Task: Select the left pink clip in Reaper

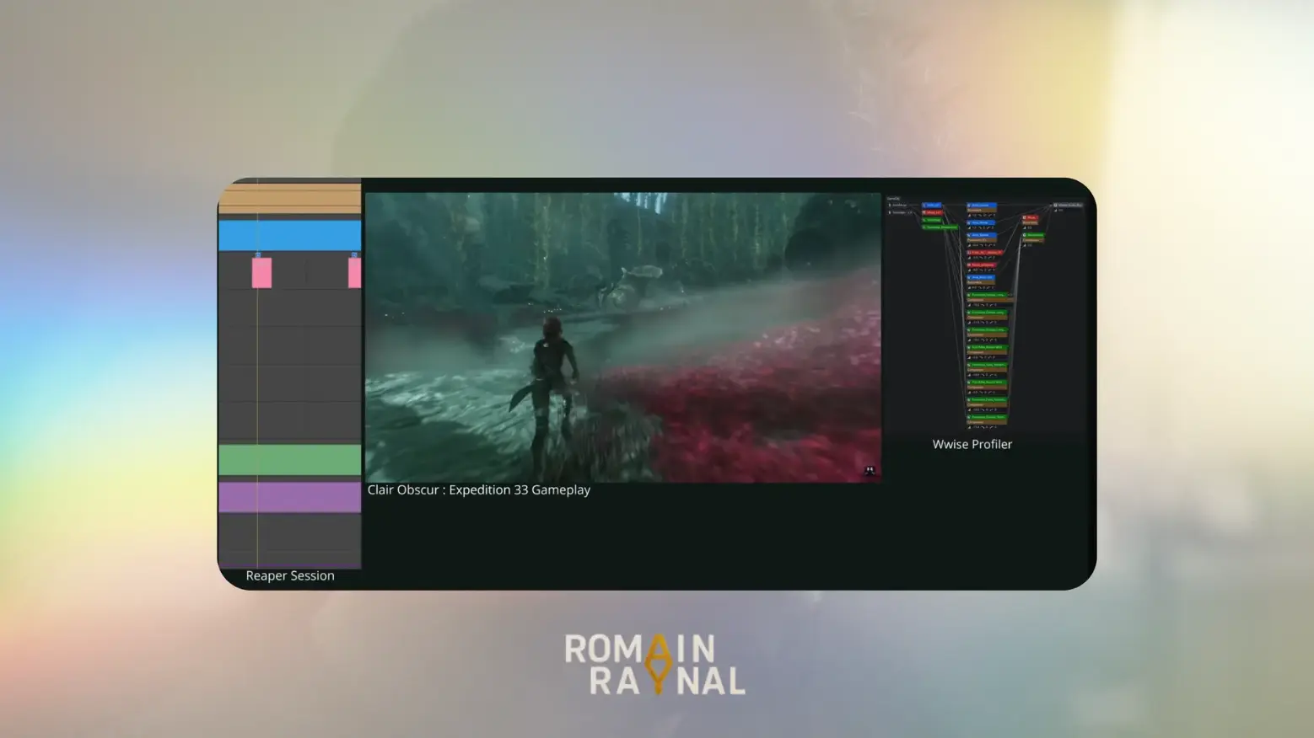Action: pos(261,273)
